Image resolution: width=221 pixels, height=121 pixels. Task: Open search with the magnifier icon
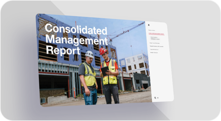coord(155,98)
